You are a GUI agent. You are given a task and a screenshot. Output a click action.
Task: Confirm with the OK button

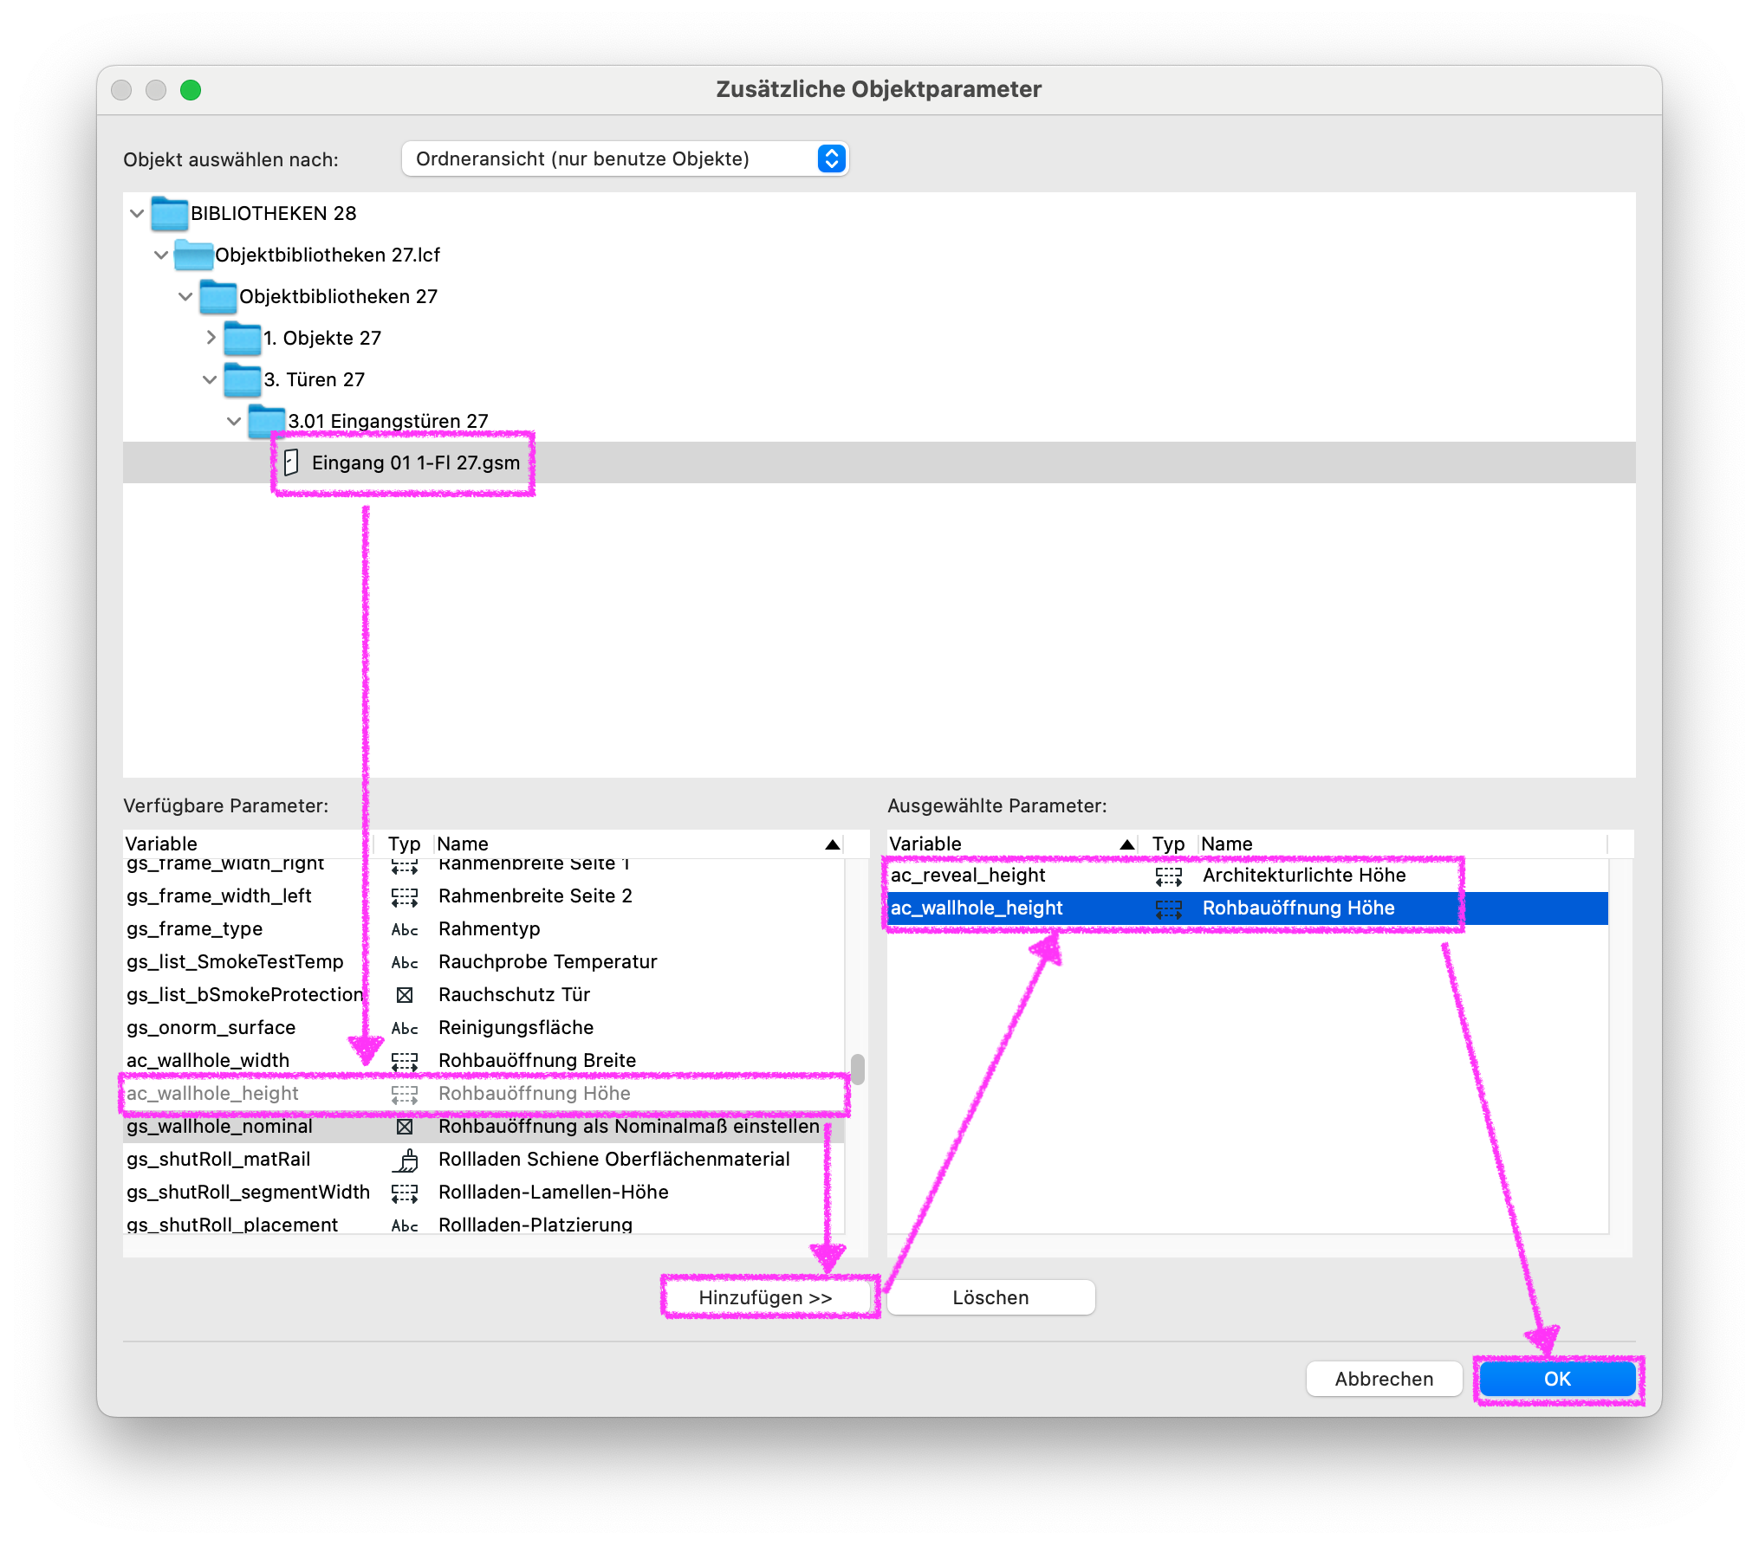pos(1557,1380)
